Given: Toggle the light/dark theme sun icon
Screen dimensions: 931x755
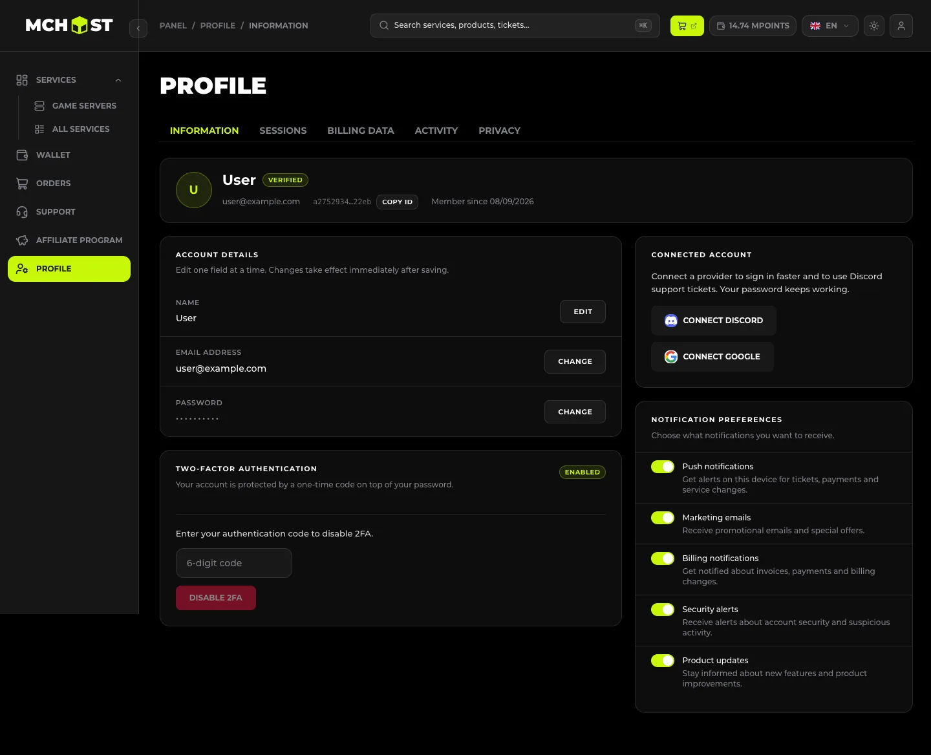Looking at the screenshot, I should click(x=874, y=26).
